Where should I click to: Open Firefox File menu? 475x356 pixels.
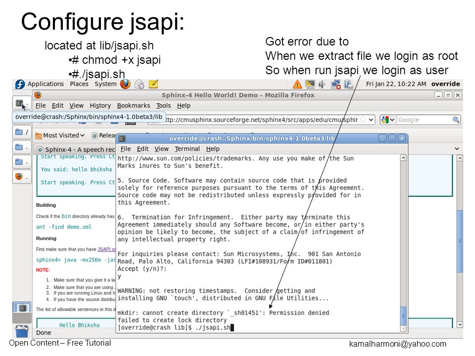click(x=41, y=106)
